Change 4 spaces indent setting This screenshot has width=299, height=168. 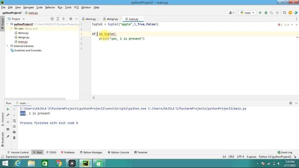pos(251,157)
